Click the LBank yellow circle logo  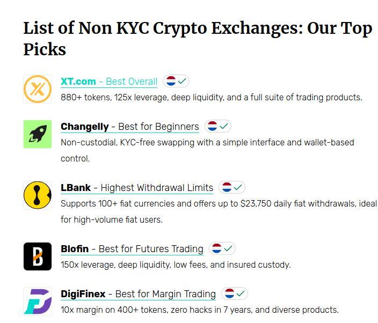38,195
